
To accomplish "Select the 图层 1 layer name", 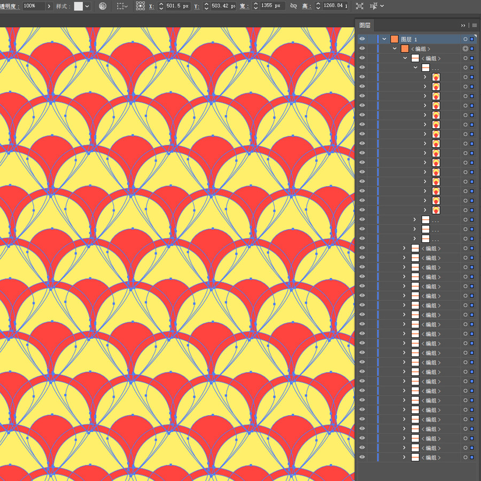I will pos(409,39).
